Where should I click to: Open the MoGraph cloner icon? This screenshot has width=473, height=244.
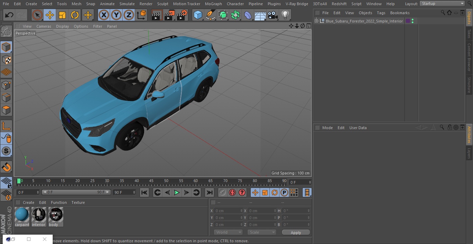(235, 15)
